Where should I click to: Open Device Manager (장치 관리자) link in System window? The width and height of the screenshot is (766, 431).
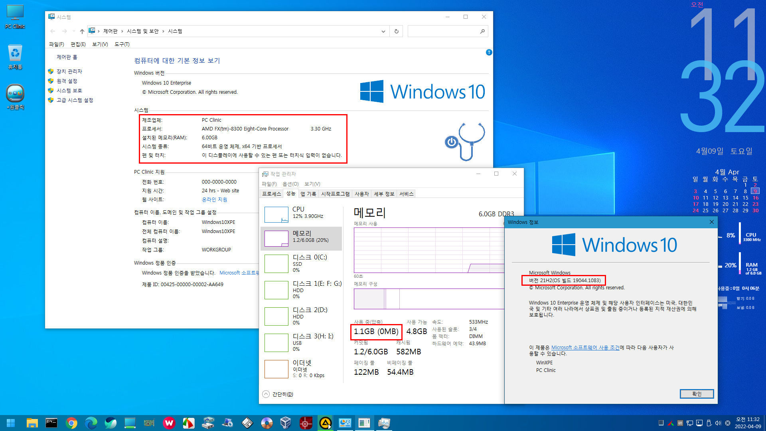pyautogui.click(x=69, y=71)
